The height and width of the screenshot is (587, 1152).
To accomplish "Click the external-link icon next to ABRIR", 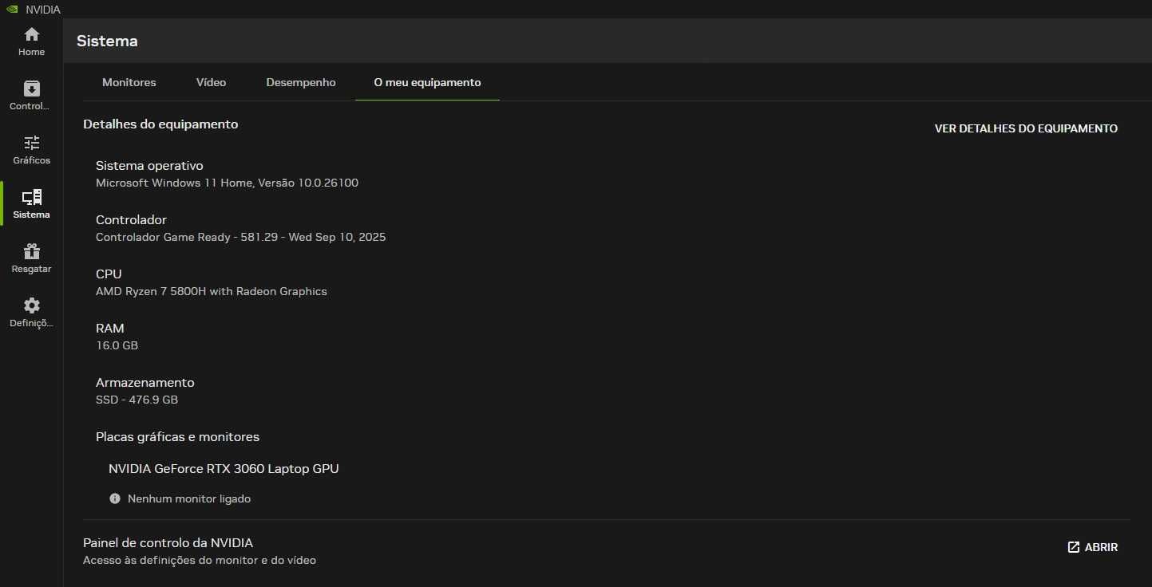I will [1074, 547].
